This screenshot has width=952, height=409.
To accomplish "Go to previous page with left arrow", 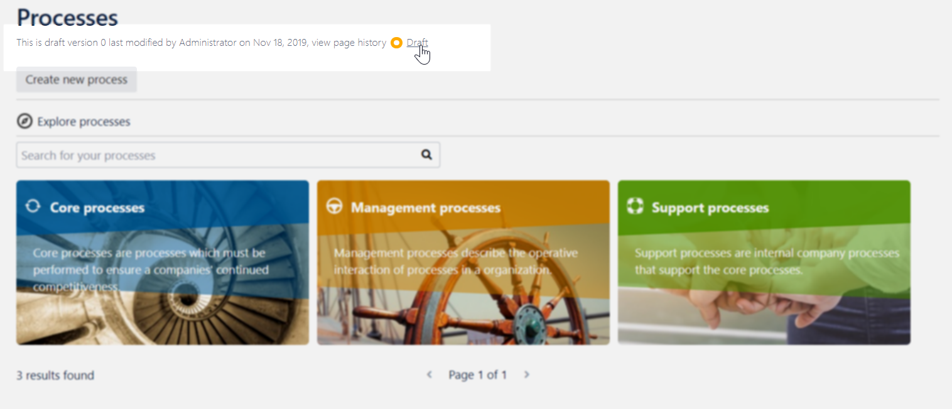I will pos(430,374).
